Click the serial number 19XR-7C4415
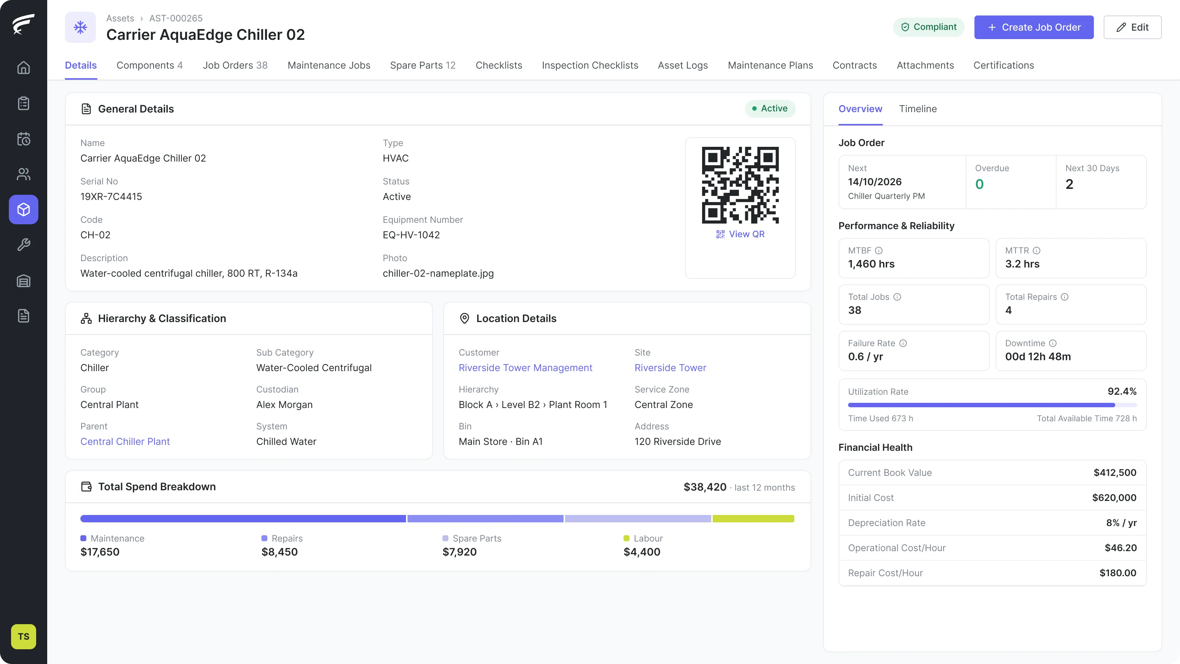 (x=111, y=197)
